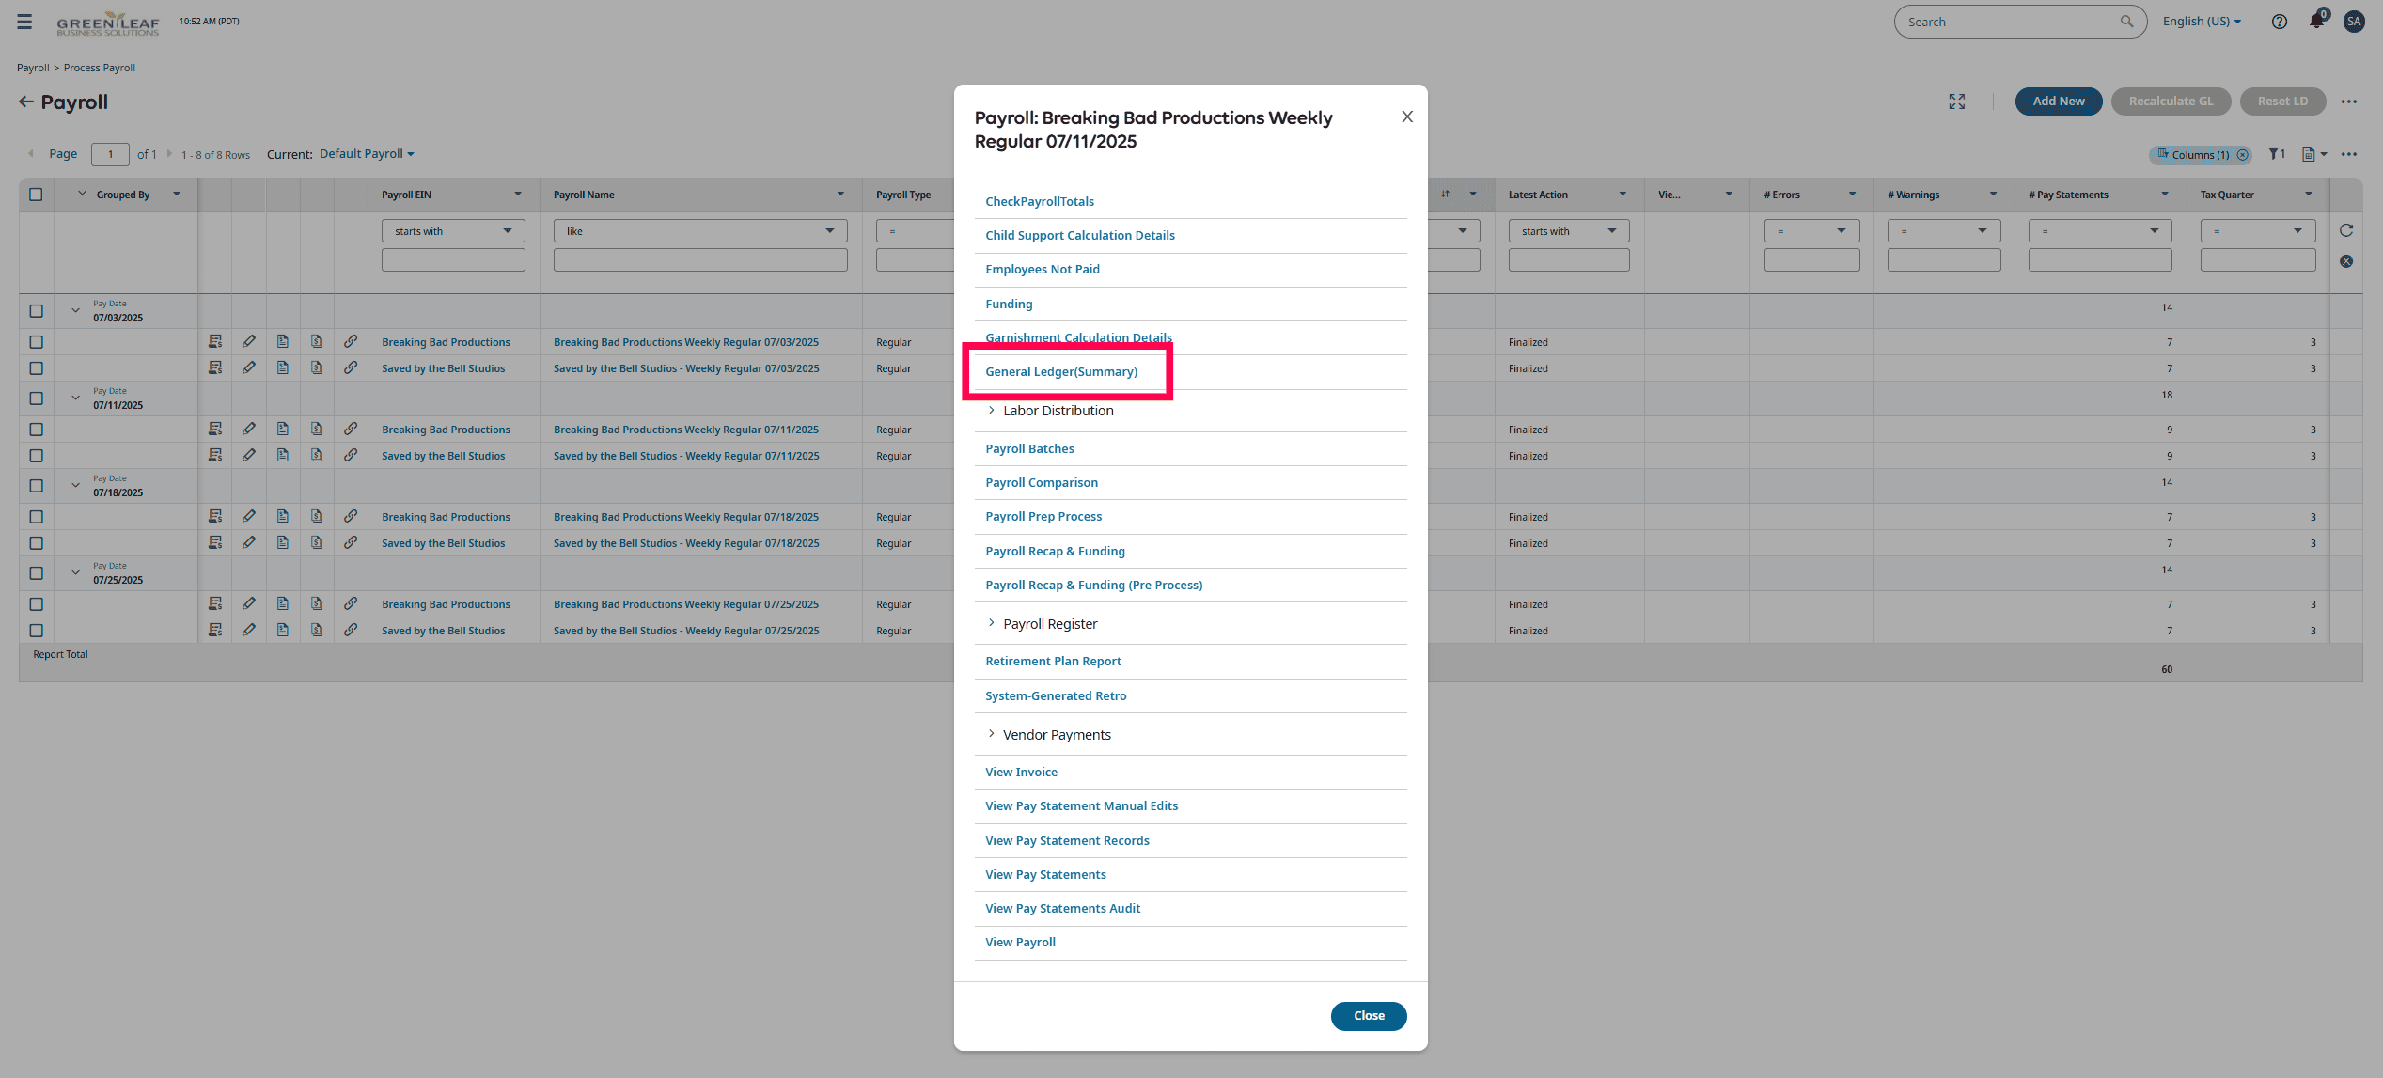
Task: Click the notifications bell icon
Action: [x=2315, y=22]
